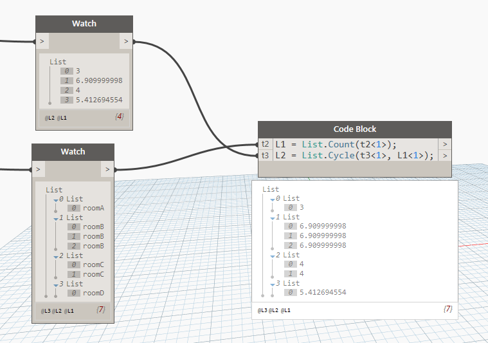
Task: Click the L1 output port on Code Block
Action: pyautogui.click(x=444, y=144)
